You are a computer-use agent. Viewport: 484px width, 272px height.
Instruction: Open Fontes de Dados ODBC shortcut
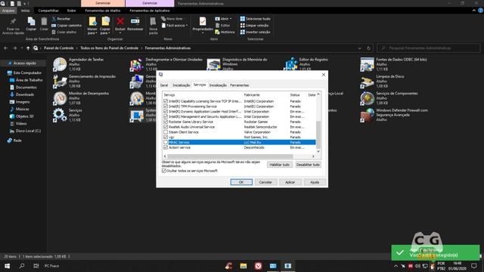[394, 64]
